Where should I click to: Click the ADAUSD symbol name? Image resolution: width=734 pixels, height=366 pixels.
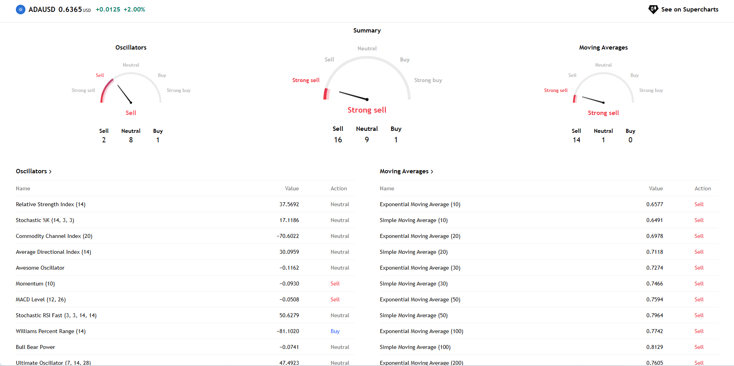tap(42, 10)
